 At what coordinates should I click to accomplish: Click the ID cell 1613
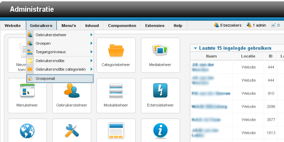(271, 133)
